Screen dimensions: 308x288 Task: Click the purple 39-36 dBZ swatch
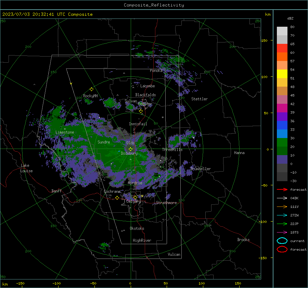(282, 116)
